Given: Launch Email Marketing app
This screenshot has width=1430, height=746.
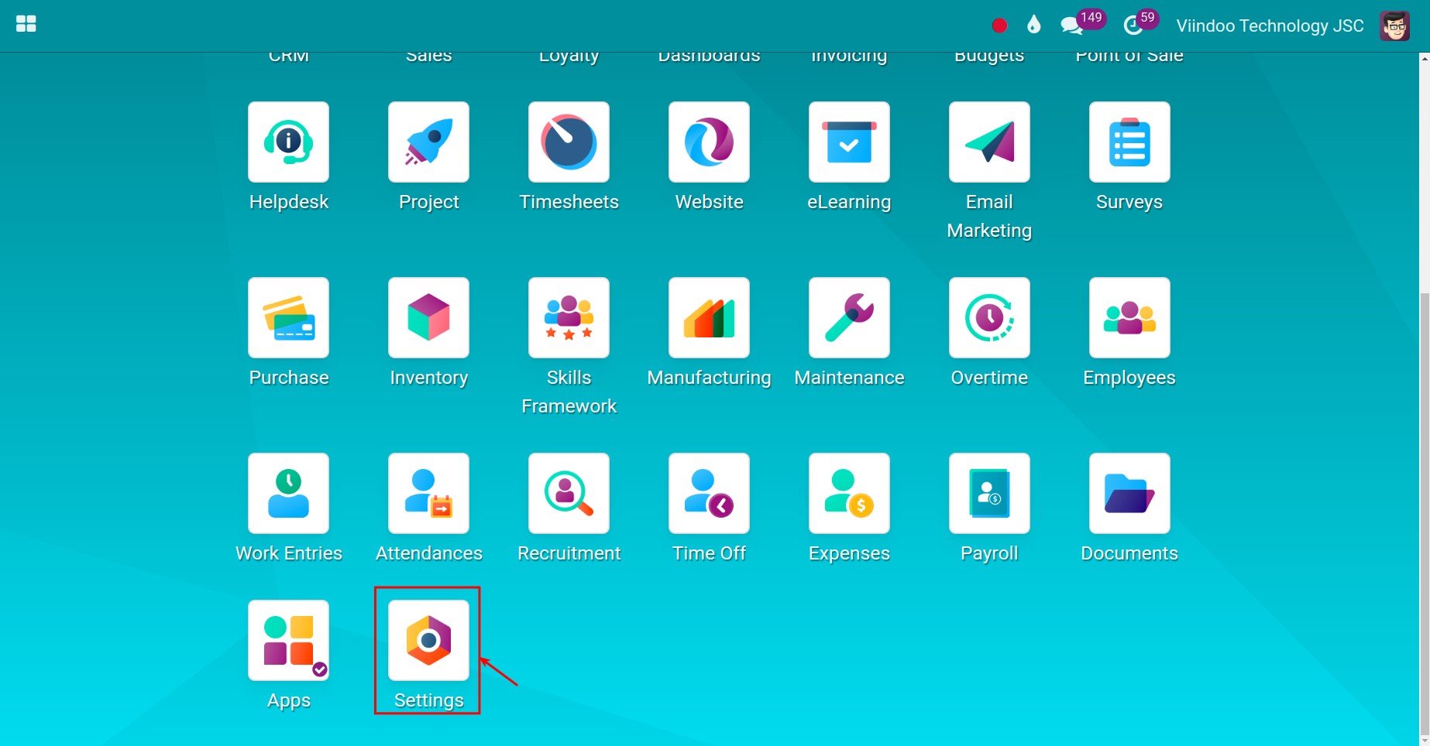Looking at the screenshot, I should coord(989,142).
